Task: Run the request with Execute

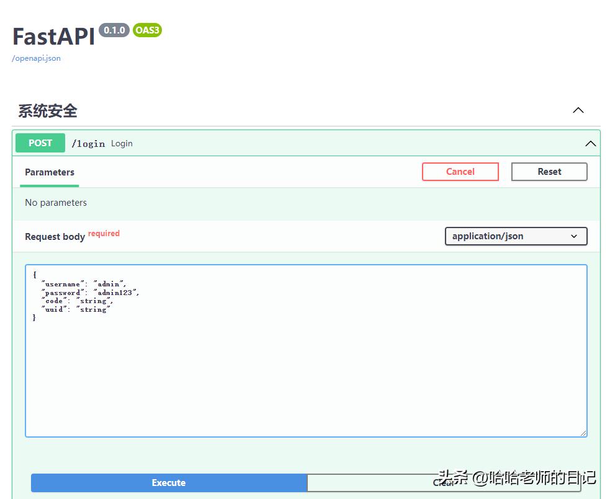Action: click(x=169, y=483)
